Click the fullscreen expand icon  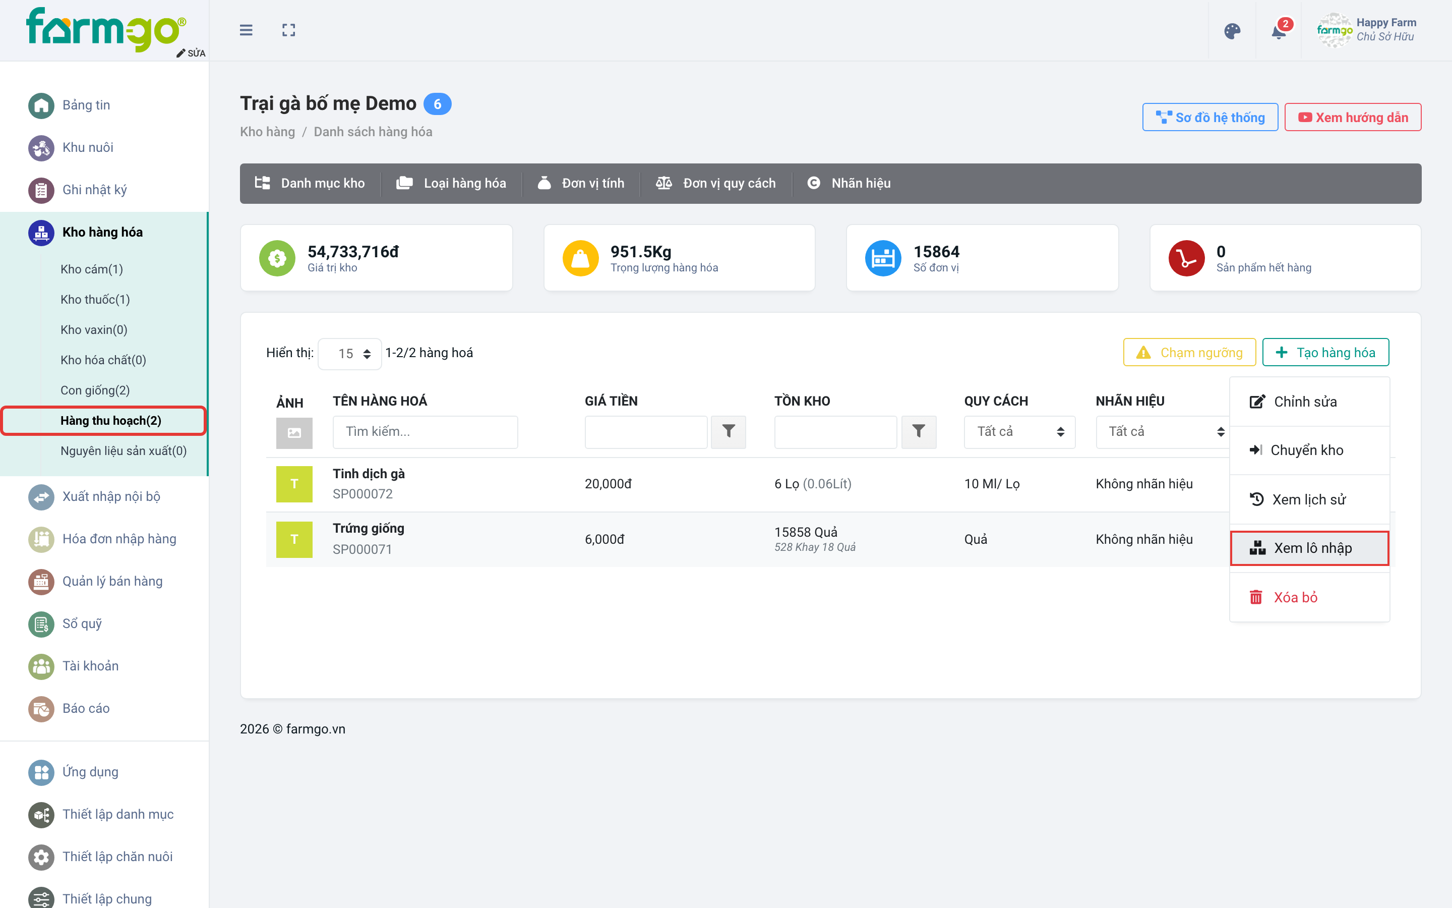(288, 30)
